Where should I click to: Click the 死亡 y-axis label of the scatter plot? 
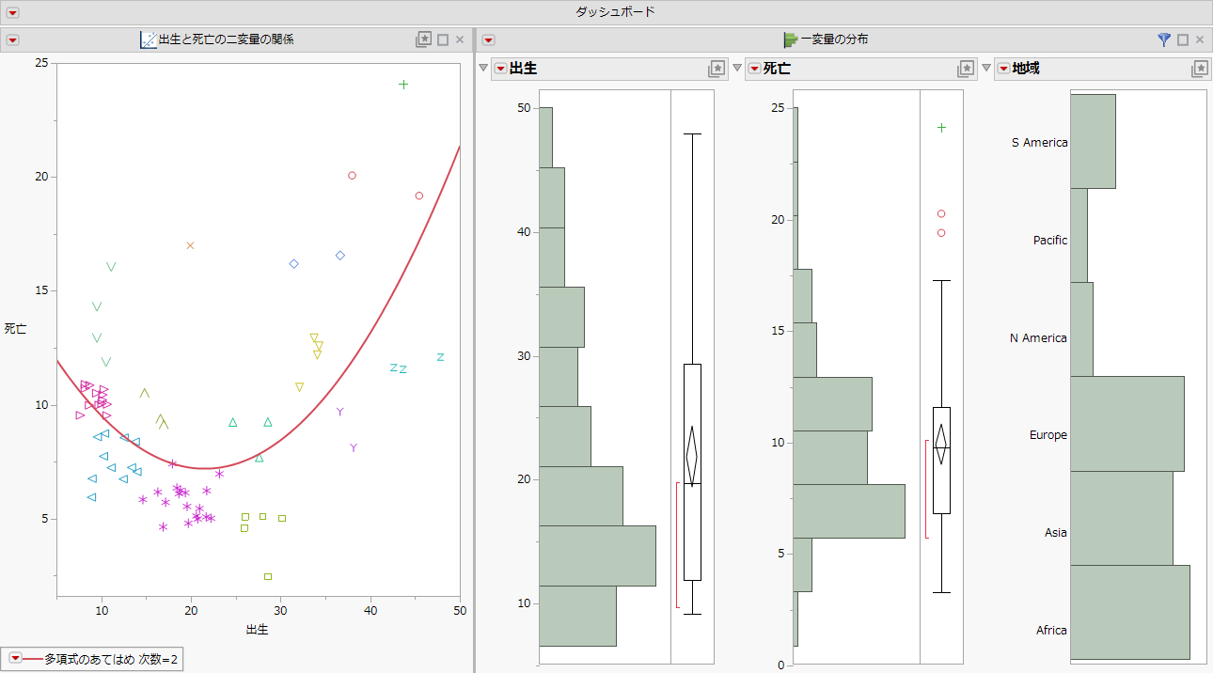coord(16,329)
